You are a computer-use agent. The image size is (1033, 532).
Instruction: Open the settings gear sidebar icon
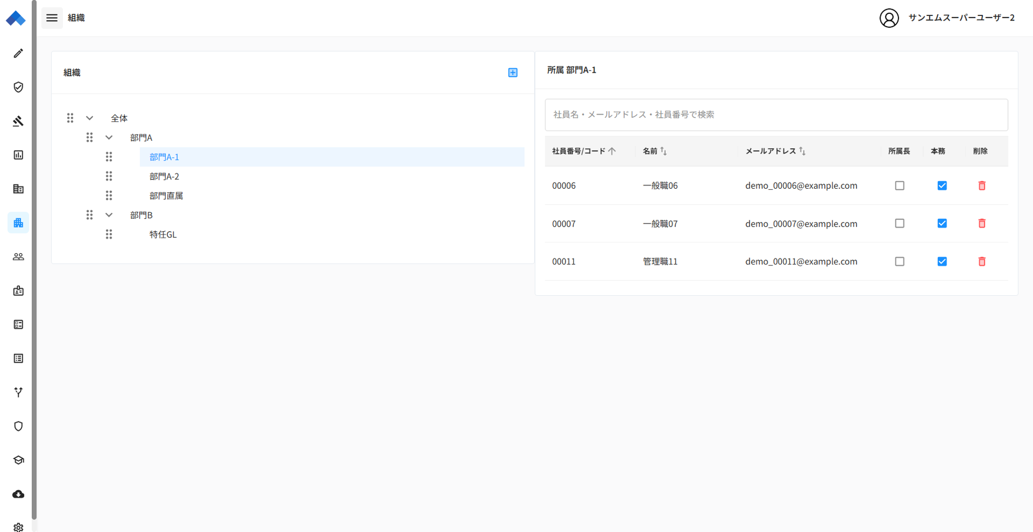coord(18,527)
